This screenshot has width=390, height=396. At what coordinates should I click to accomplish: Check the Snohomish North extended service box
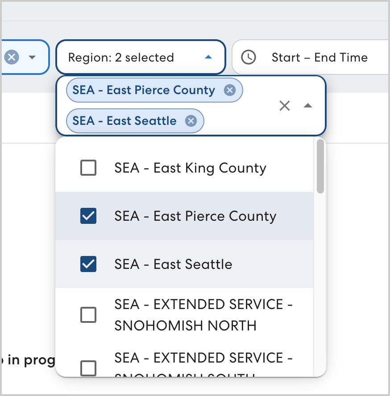88,315
